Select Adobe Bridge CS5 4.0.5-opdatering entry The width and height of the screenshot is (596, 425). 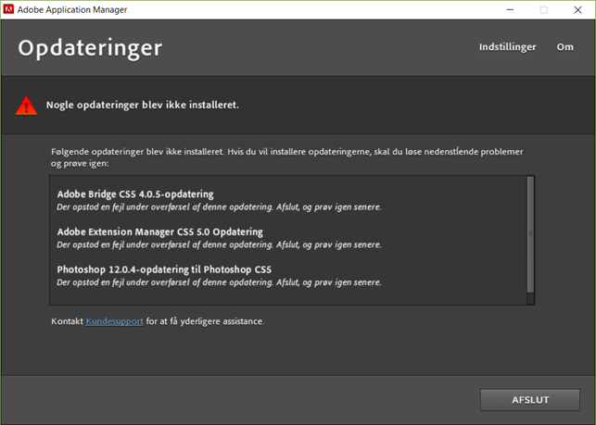(x=135, y=194)
